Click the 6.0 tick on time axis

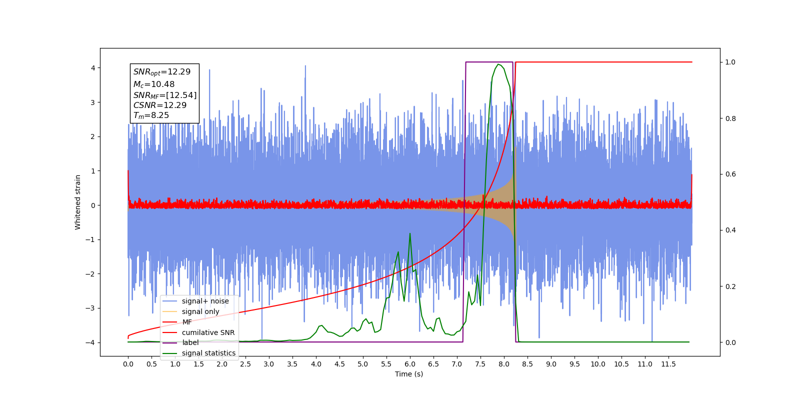410,364
